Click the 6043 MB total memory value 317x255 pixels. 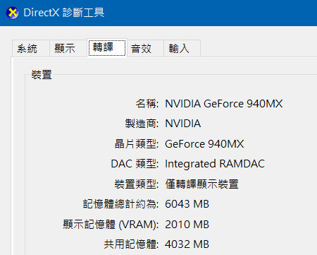coord(187,204)
